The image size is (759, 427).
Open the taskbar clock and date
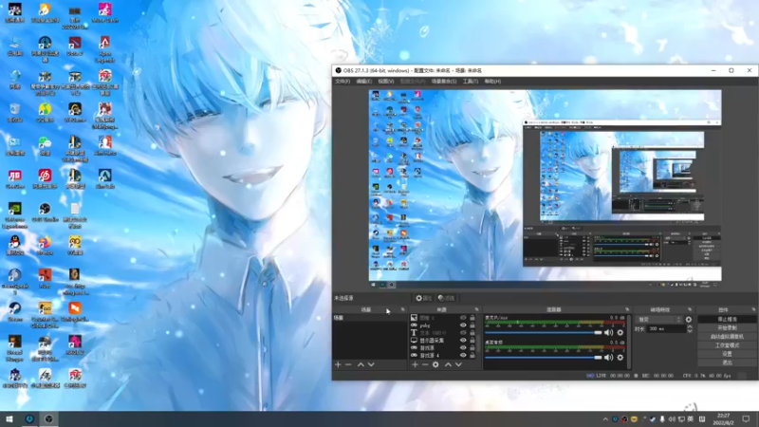[x=723, y=419]
